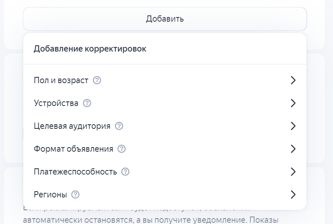The height and width of the screenshot is (224, 333).
Task: Expand Устройства chevron arrow
Action: click(x=293, y=103)
